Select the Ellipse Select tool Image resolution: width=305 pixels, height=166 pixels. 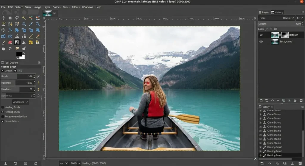click(x=10, y=18)
